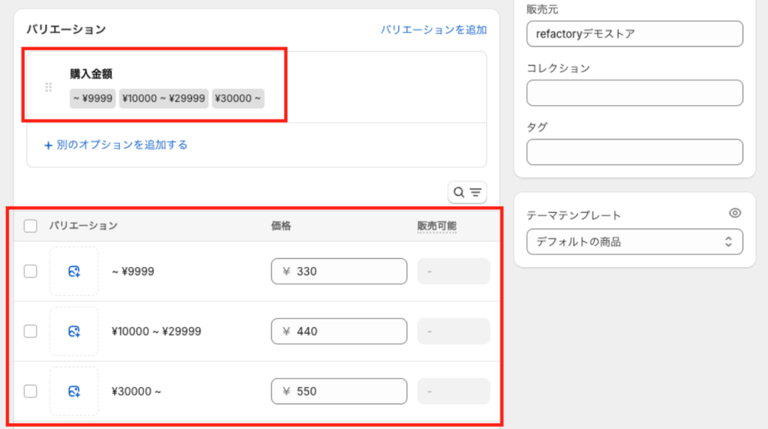Add image for ~ ¥9999 variant
Viewport: 768px width, 429px height.
pyautogui.click(x=74, y=271)
